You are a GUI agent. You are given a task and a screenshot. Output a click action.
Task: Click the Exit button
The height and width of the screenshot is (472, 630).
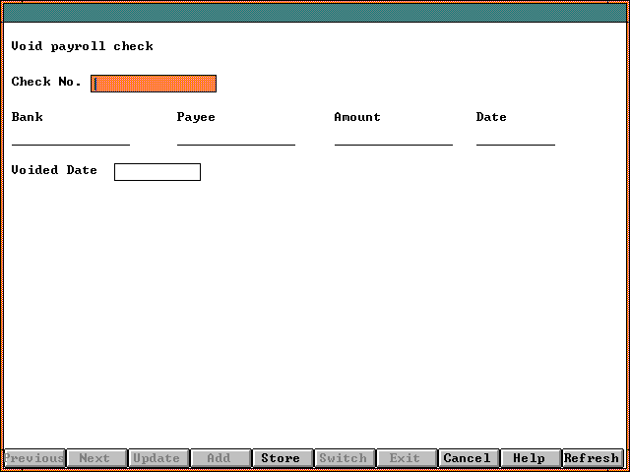click(x=405, y=458)
